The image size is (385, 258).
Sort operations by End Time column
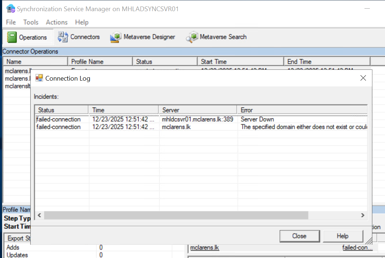[x=327, y=62]
